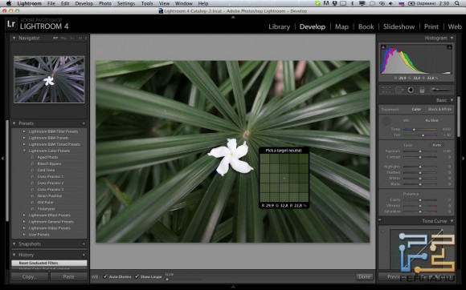The image size is (466, 290).
Task: Click the Copy... button
Action: click(30, 276)
